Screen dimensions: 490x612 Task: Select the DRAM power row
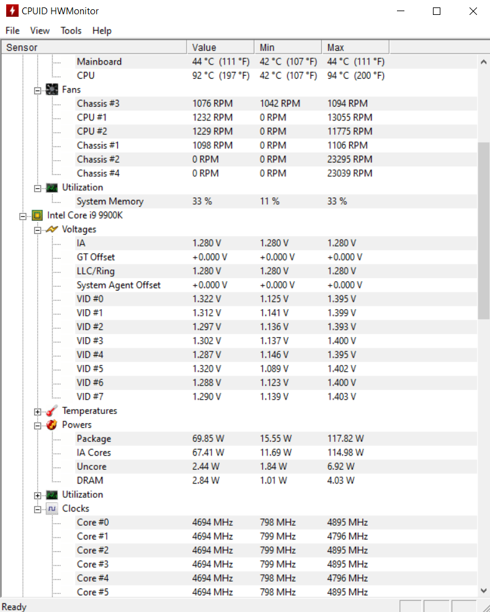coord(276,481)
